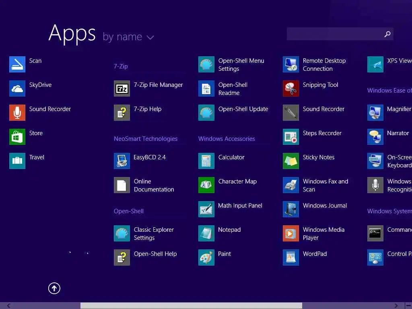Click the Windows Accessories group header

tap(227, 139)
